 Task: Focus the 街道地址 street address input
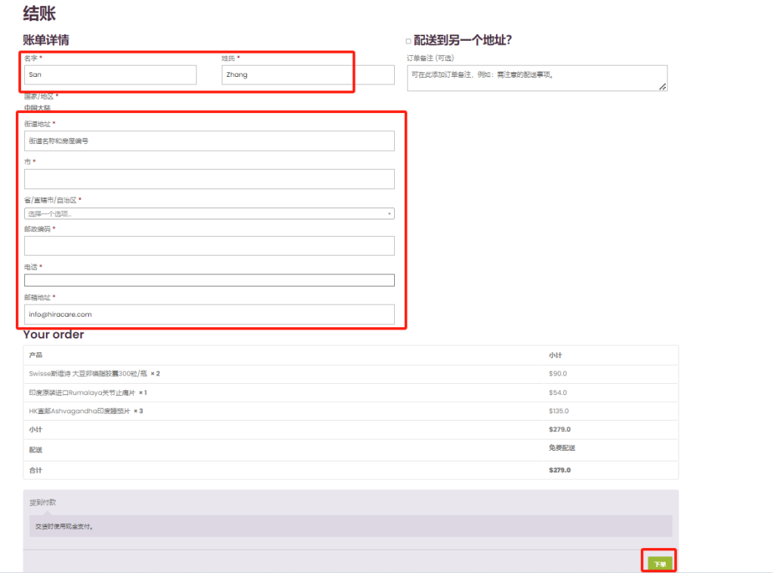pos(209,141)
